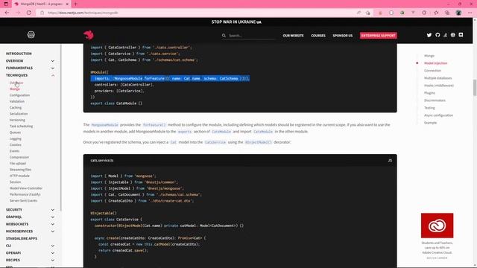
Task: Expand the OpenAPI section chevron
Action: [x=53, y=253]
